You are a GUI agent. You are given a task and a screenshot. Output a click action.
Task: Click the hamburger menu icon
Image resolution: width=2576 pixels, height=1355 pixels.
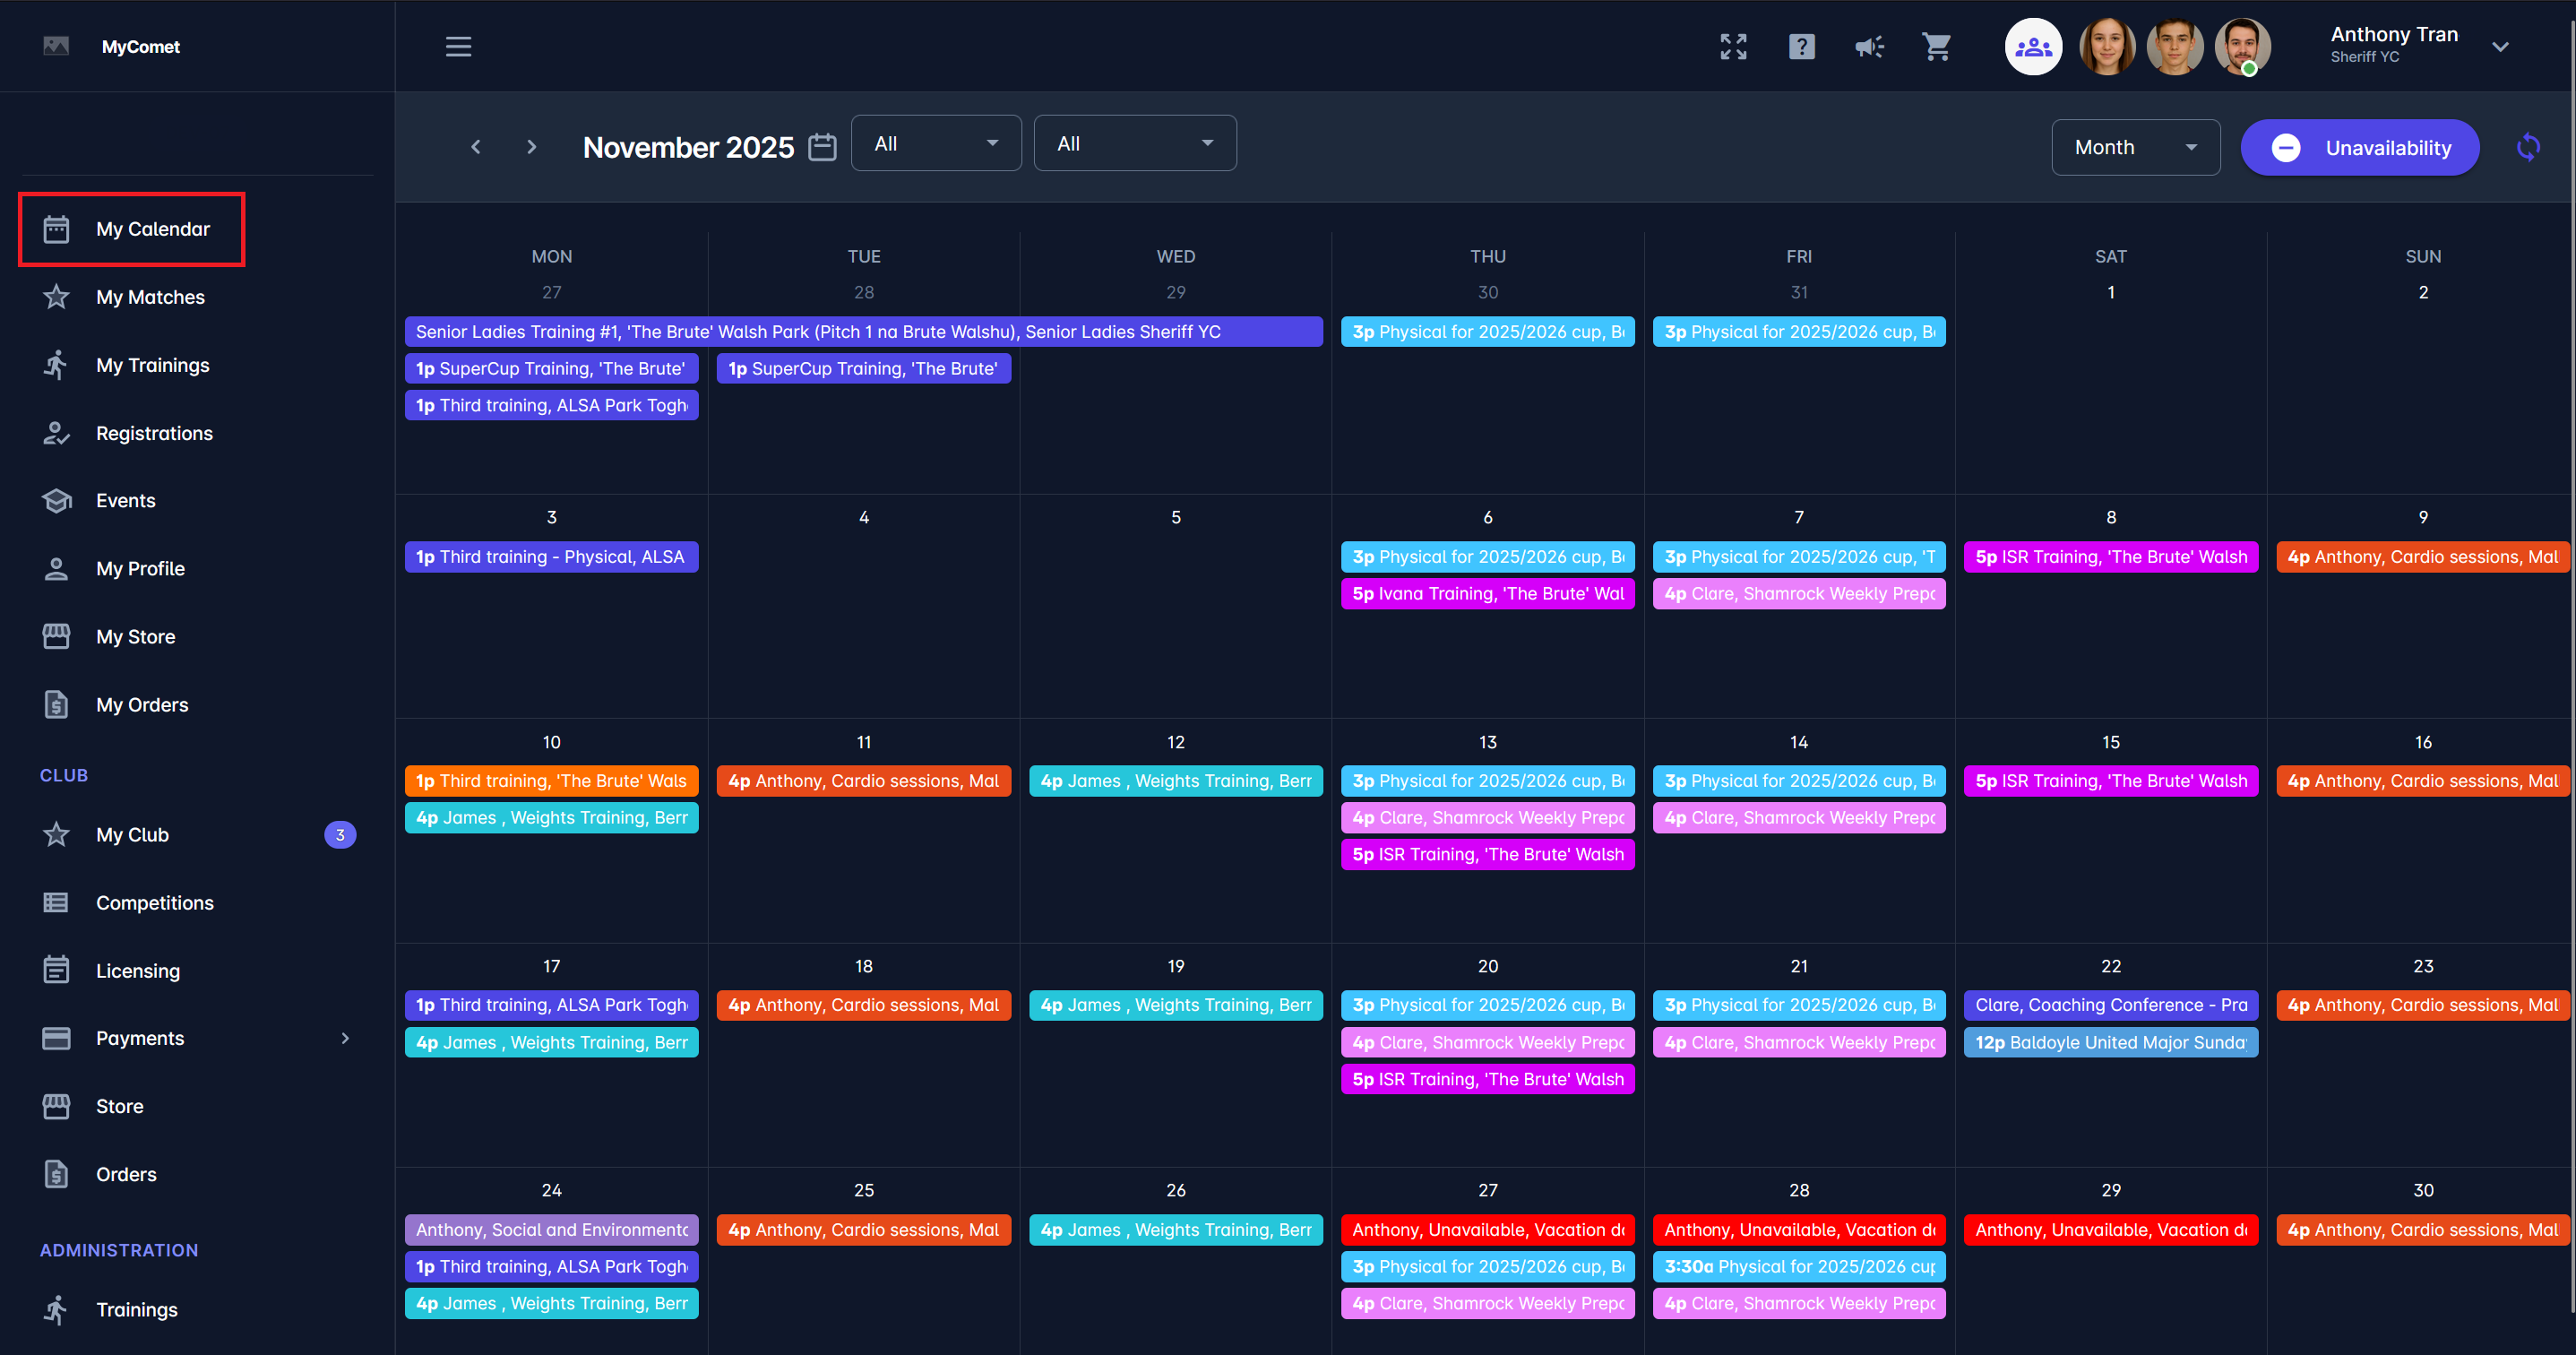(458, 47)
